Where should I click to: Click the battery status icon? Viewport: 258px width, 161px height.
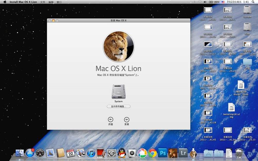[x=214, y=2]
